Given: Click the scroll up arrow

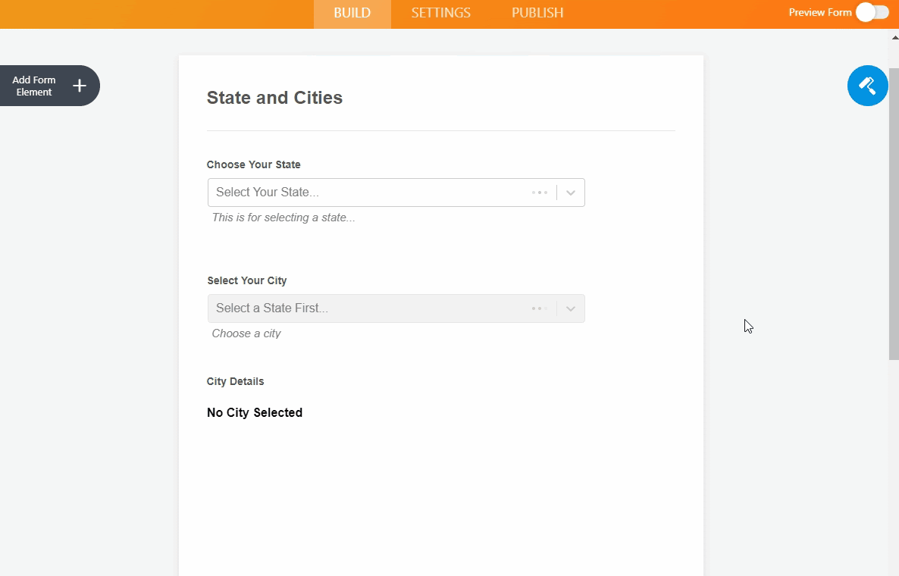Looking at the screenshot, I should (893, 36).
